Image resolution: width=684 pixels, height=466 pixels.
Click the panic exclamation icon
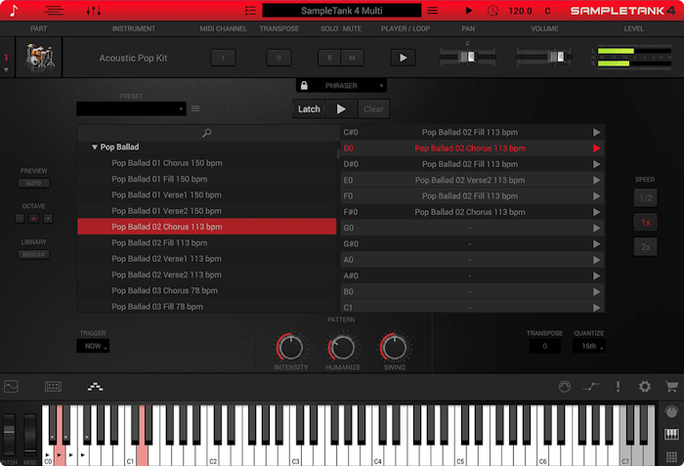(x=618, y=387)
